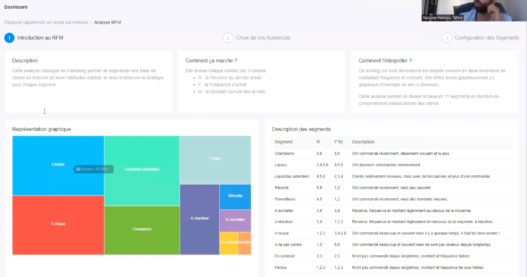This screenshot has height=277, width=527.
Task: Select step 1 Introduction au RFM
Action: (x=34, y=38)
